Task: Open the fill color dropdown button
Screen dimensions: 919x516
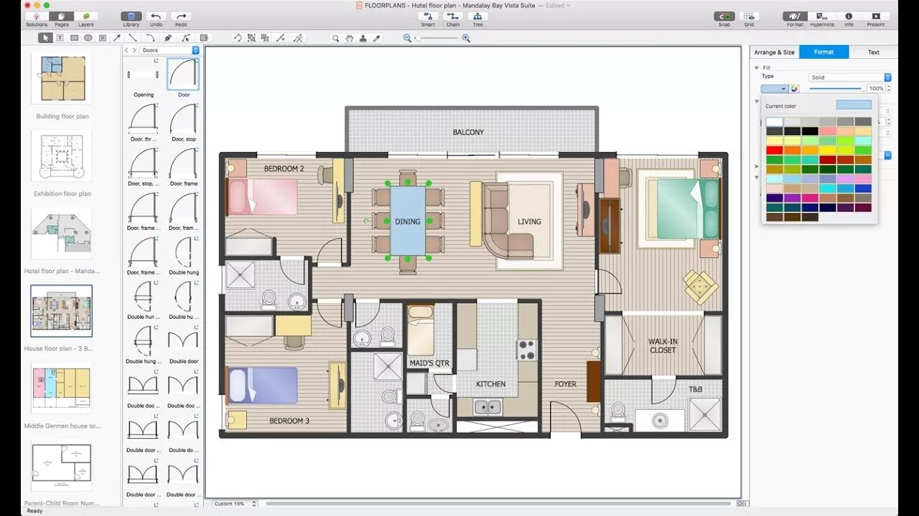Action: (775, 89)
